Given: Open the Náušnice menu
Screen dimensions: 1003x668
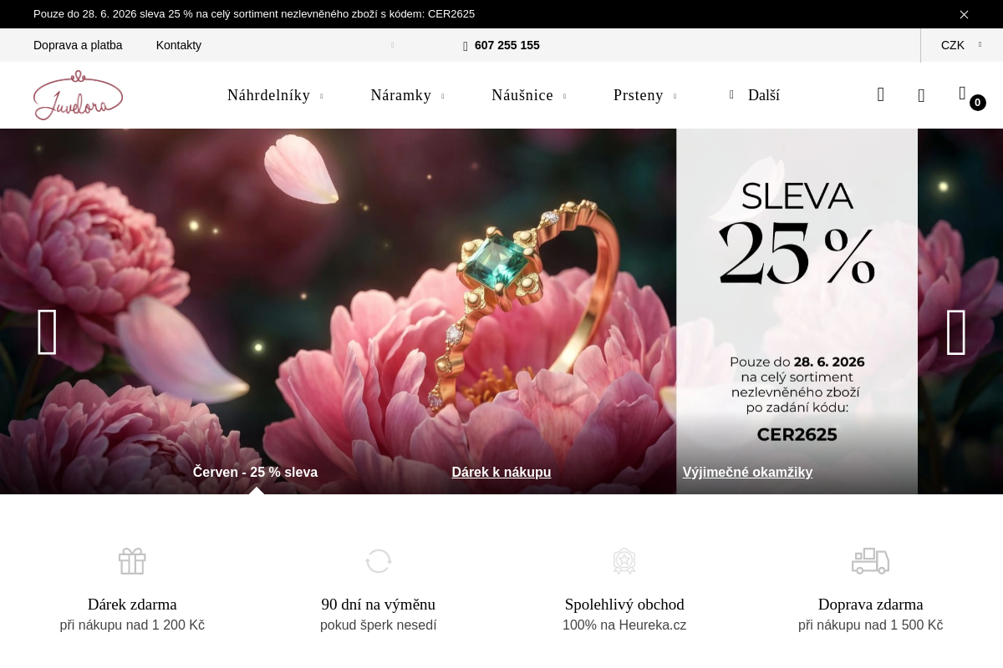Looking at the screenshot, I should 522,95.
